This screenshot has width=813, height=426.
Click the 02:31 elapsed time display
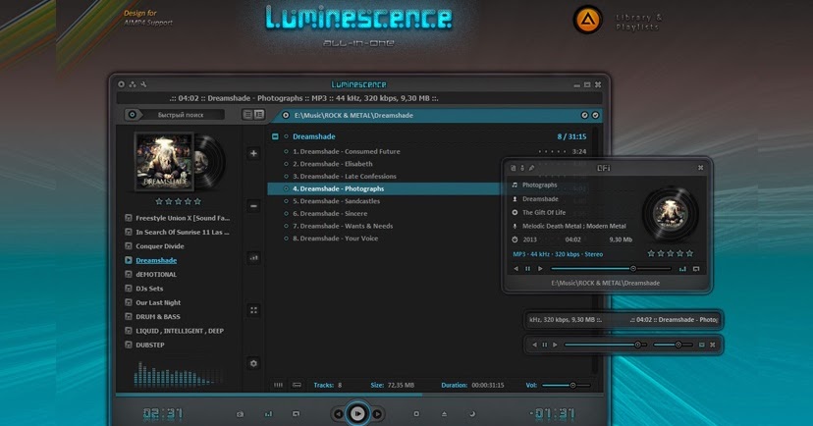click(x=163, y=413)
